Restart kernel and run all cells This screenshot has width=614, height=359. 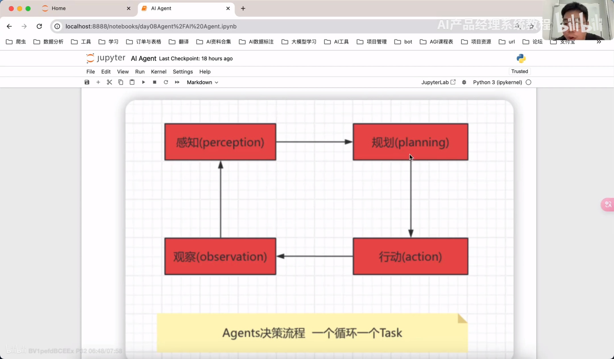click(177, 82)
